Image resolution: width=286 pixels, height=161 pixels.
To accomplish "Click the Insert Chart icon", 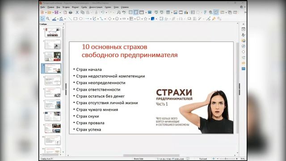I will [186, 12].
